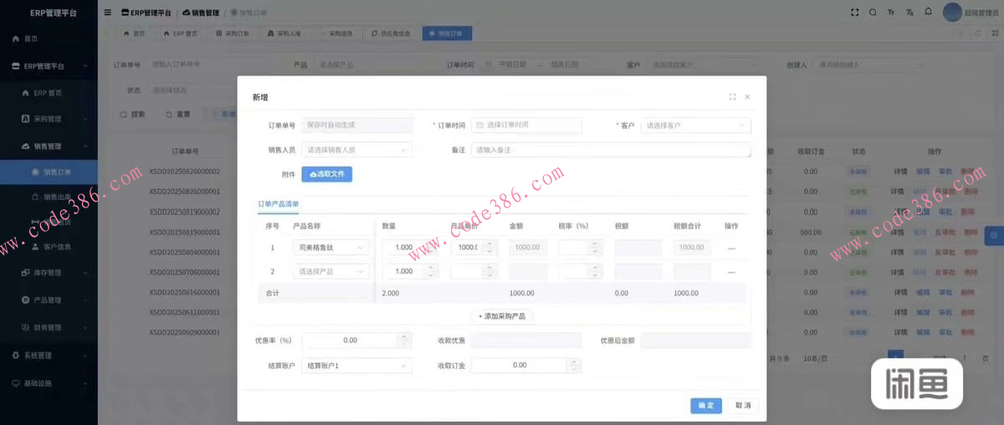
Task: Increase row 1 tax rate with stepper
Action: pos(595,244)
